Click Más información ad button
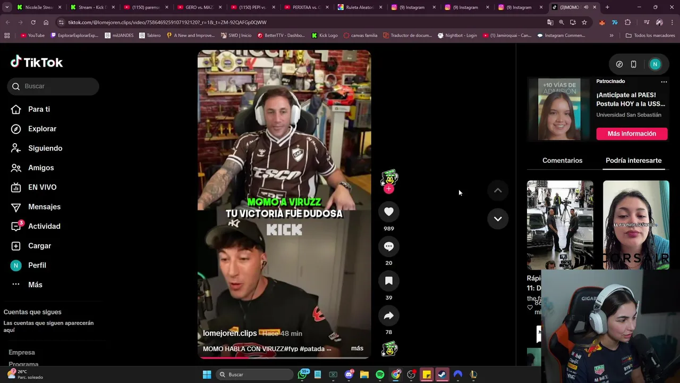 (x=632, y=134)
